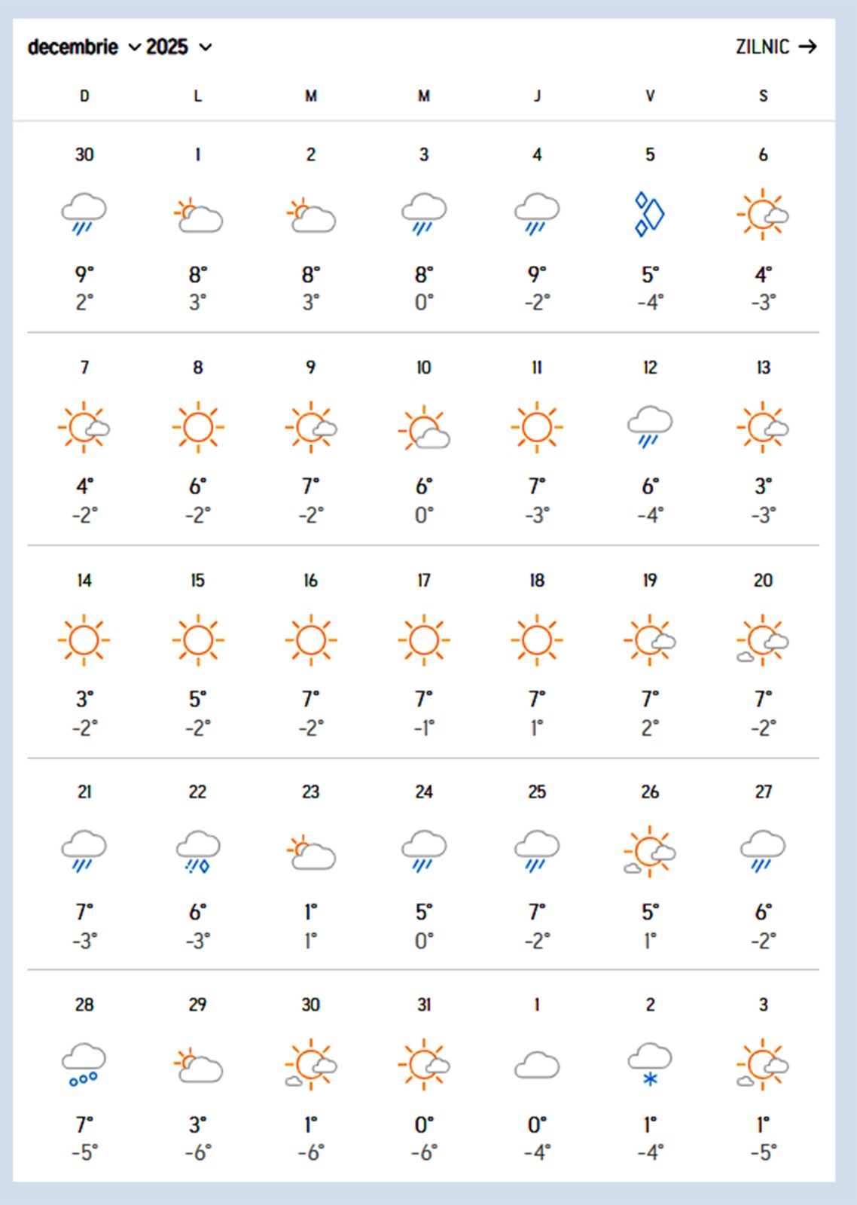Select the freezing rain icon on December 5
This screenshot has width=857, height=1205.
(x=649, y=214)
